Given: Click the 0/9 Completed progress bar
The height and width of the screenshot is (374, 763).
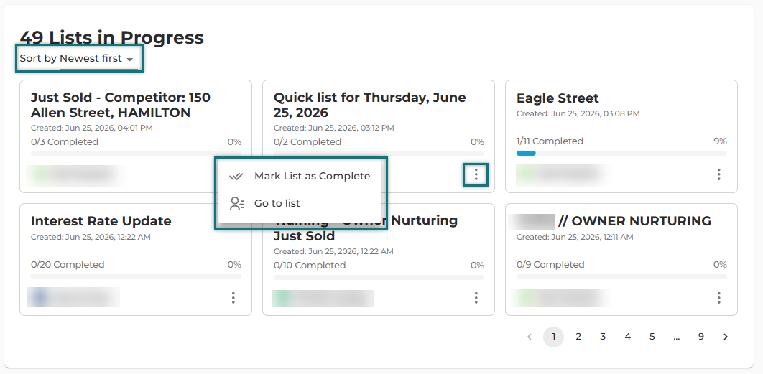Looking at the screenshot, I should pos(621,276).
